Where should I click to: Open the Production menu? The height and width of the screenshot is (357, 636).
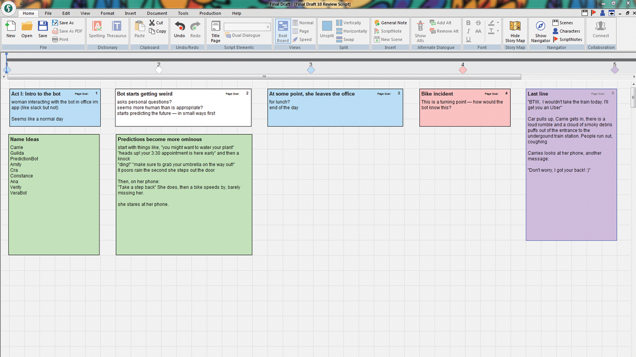[210, 13]
